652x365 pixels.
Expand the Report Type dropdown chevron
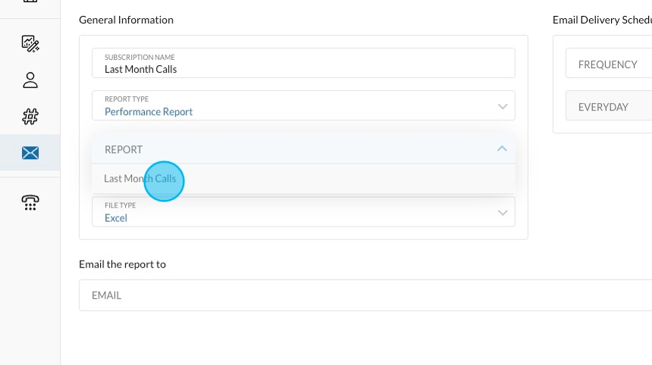(x=502, y=107)
